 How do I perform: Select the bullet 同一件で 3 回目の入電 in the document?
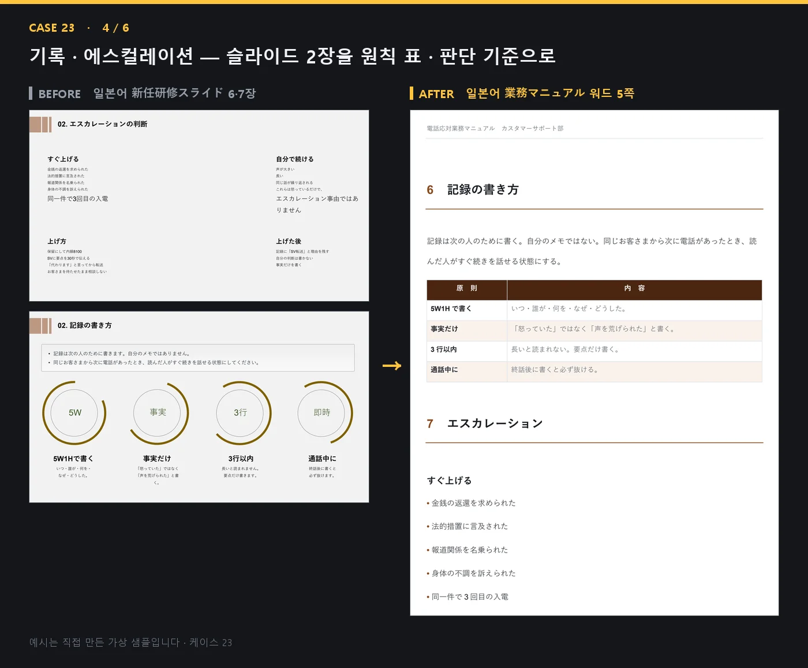coord(467,597)
